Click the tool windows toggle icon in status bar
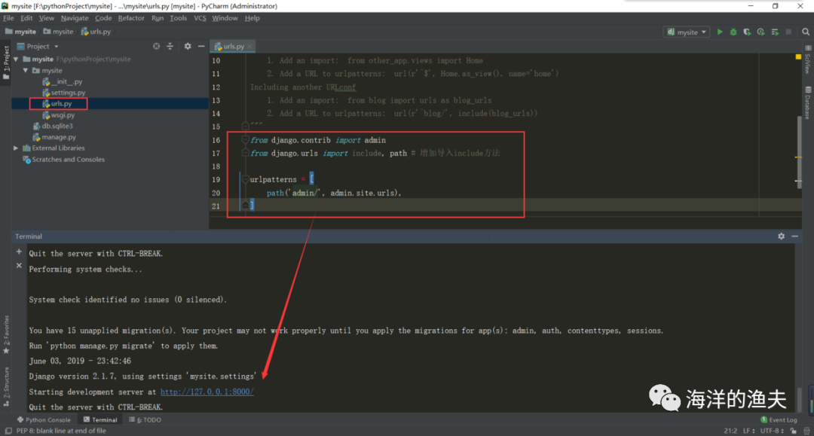 pyautogui.click(x=8, y=431)
